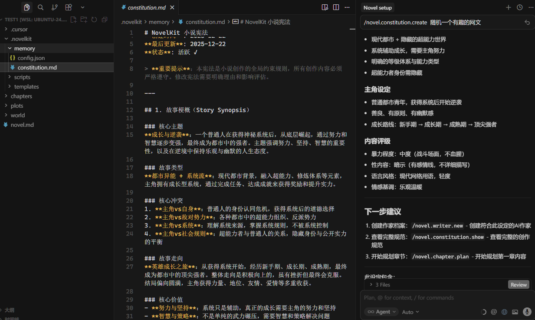Click the NovelKit 小说宪法 heading breadcrumb
The width and height of the screenshot is (535, 320).
pyautogui.click(x=262, y=22)
